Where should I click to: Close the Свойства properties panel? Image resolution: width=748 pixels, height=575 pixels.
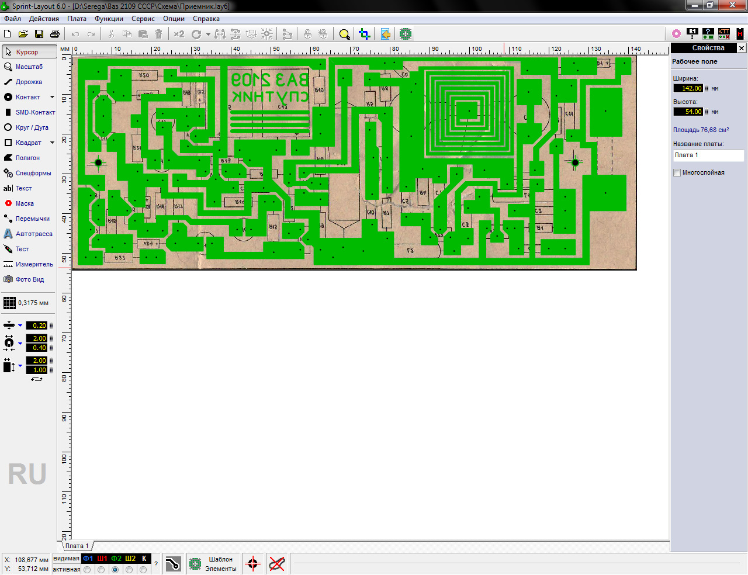pyautogui.click(x=741, y=48)
